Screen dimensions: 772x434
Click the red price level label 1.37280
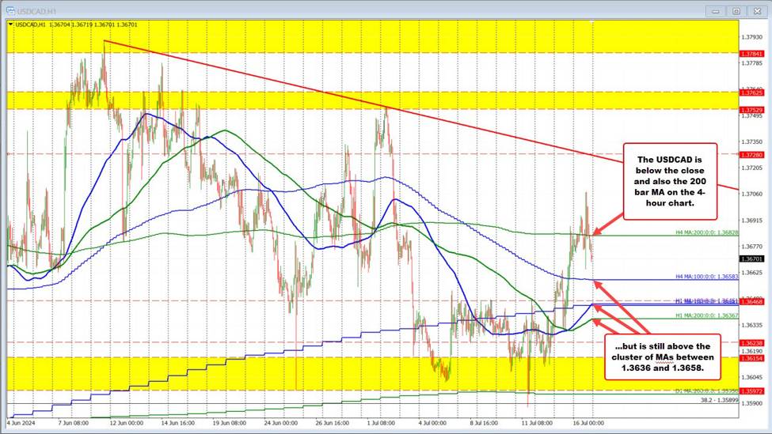pyautogui.click(x=751, y=155)
